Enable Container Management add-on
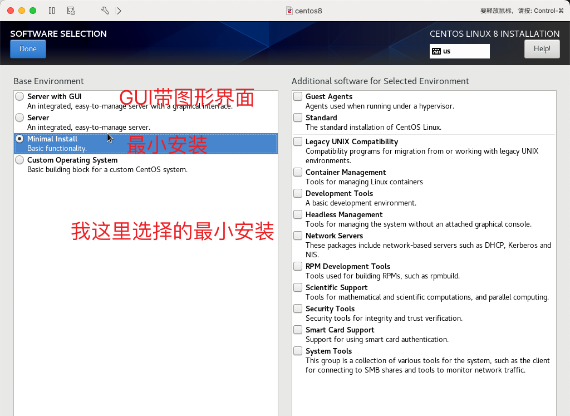The height and width of the screenshot is (416, 570). (298, 172)
